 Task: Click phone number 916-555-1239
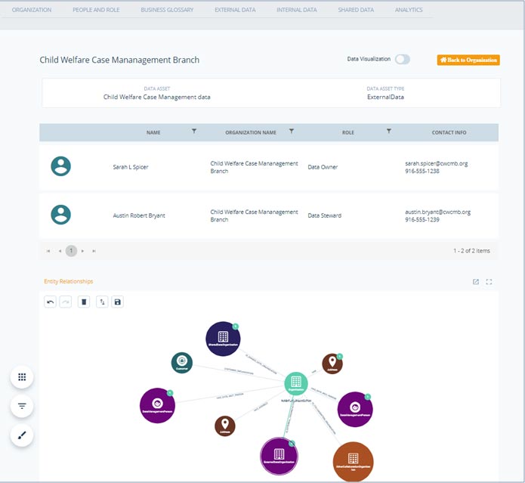point(422,220)
